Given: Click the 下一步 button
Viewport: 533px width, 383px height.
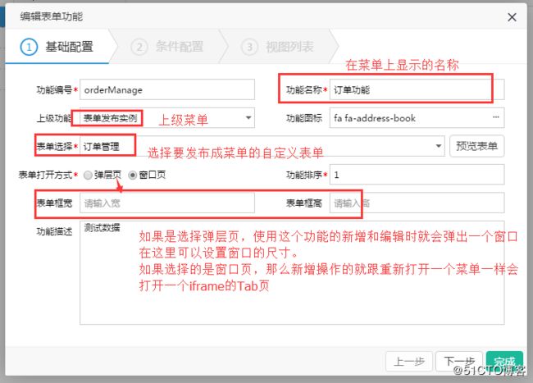Looking at the screenshot, I should 459,362.
